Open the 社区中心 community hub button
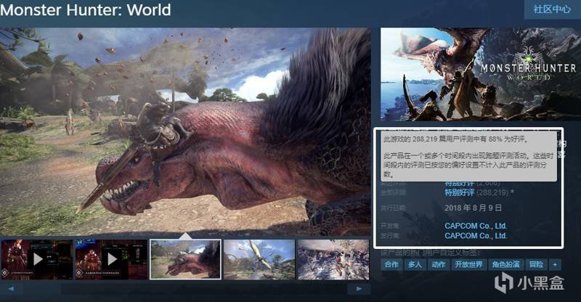Screen dimensions: 581x302 pyautogui.click(x=552, y=9)
